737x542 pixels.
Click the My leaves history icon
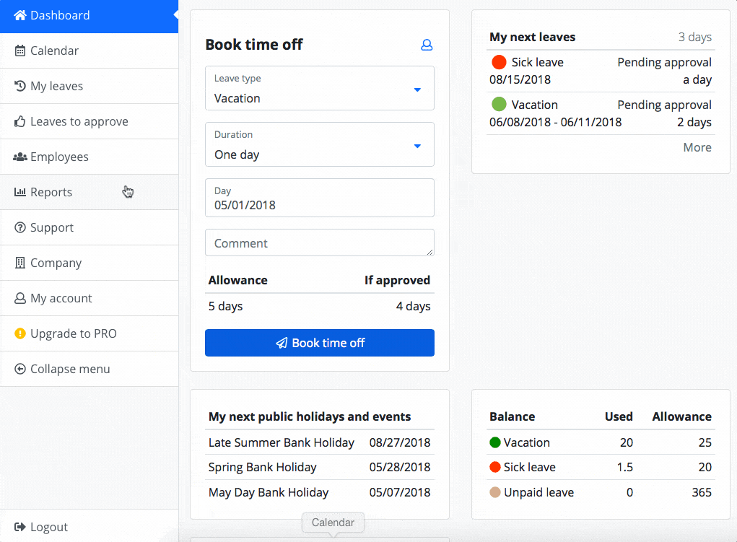20,86
